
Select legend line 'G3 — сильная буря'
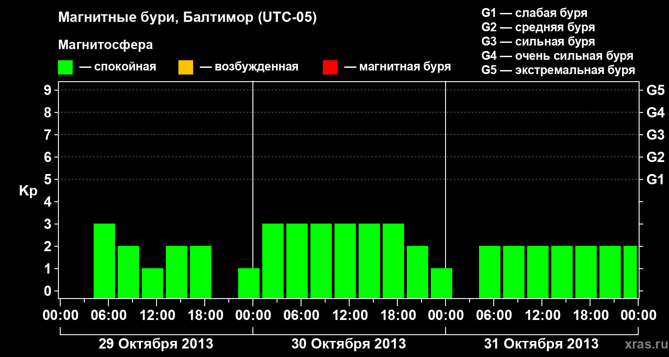[538, 42]
